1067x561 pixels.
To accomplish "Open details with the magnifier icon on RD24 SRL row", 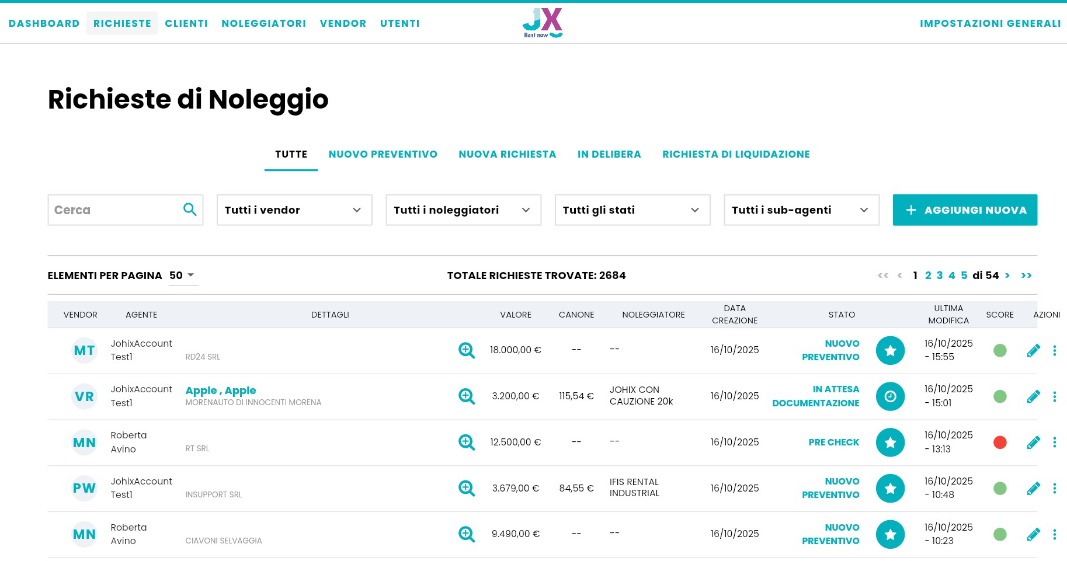I will point(466,350).
